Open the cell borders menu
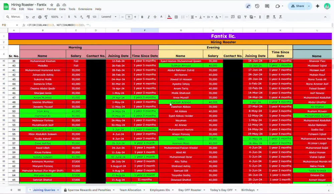The height and width of the screenshot is (194, 334). point(176,17)
